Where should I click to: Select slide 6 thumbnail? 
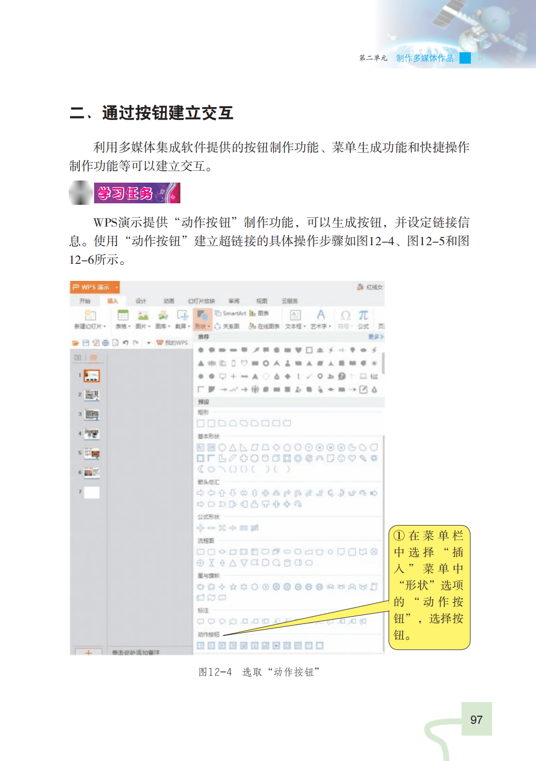pos(91,473)
